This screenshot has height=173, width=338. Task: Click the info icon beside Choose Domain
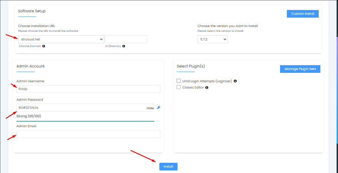[44, 46]
